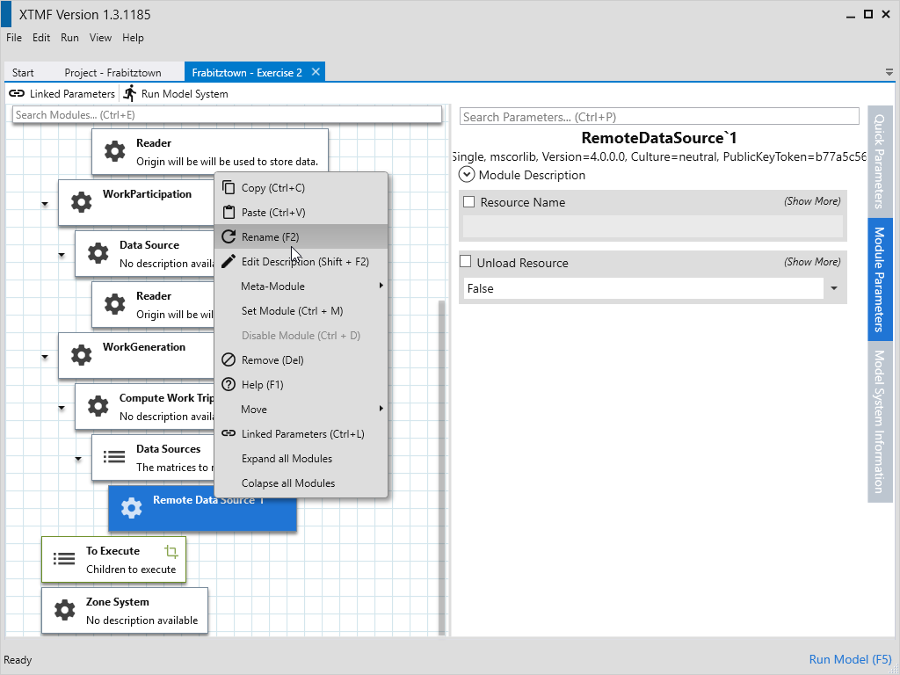The height and width of the screenshot is (675, 900).
Task: Click the Run Model System runner icon
Action: pyautogui.click(x=130, y=93)
